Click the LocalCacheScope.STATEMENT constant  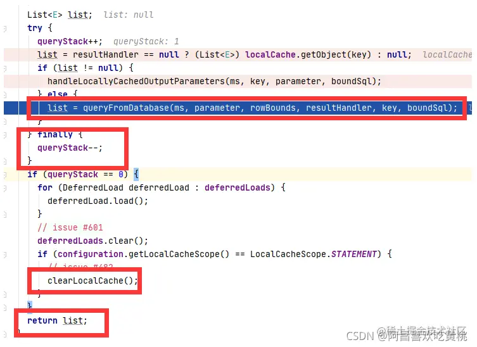[x=314, y=255]
